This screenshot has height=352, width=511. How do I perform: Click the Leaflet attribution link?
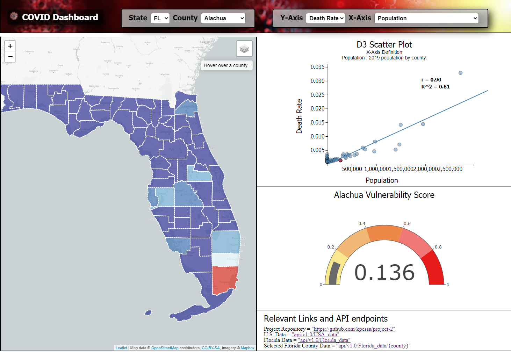[121, 348]
